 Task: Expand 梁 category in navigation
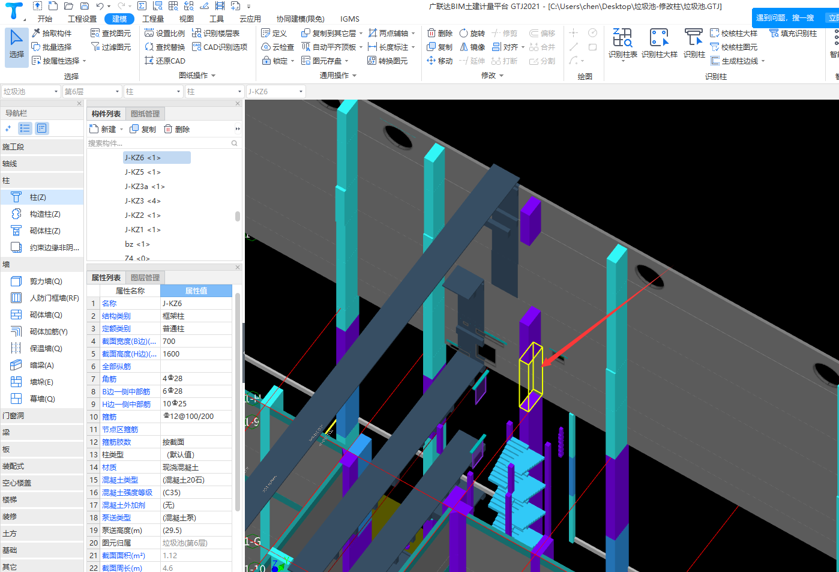42,432
